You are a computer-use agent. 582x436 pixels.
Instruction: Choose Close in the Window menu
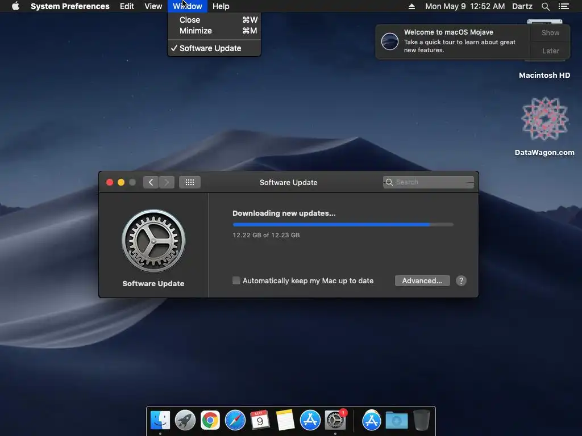tap(214, 20)
